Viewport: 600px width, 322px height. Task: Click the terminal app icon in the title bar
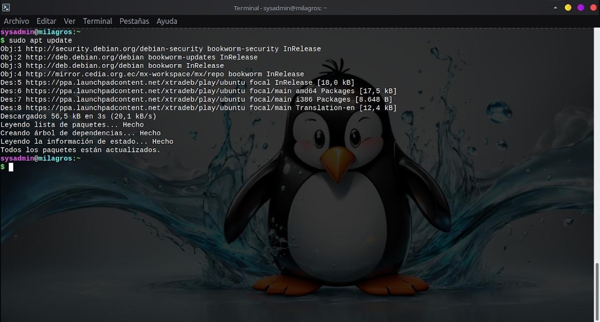tap(6, 7)
